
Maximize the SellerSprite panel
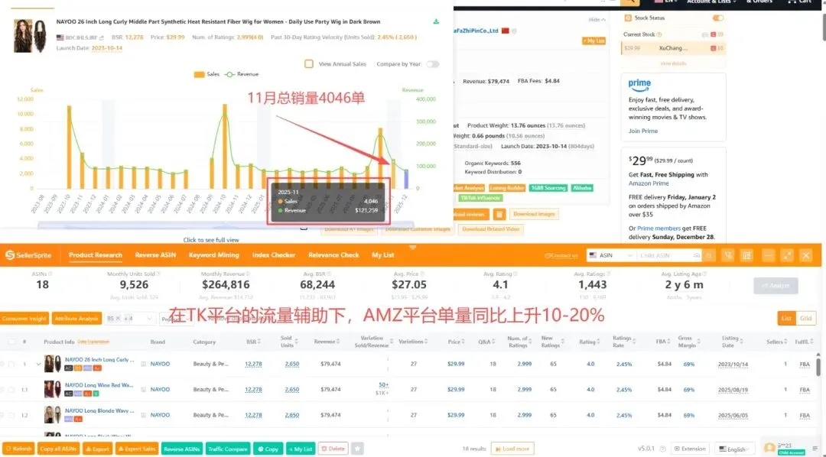point(786,256)
